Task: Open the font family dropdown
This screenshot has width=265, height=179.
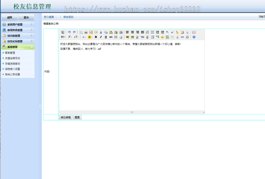Action: (70, 37)
